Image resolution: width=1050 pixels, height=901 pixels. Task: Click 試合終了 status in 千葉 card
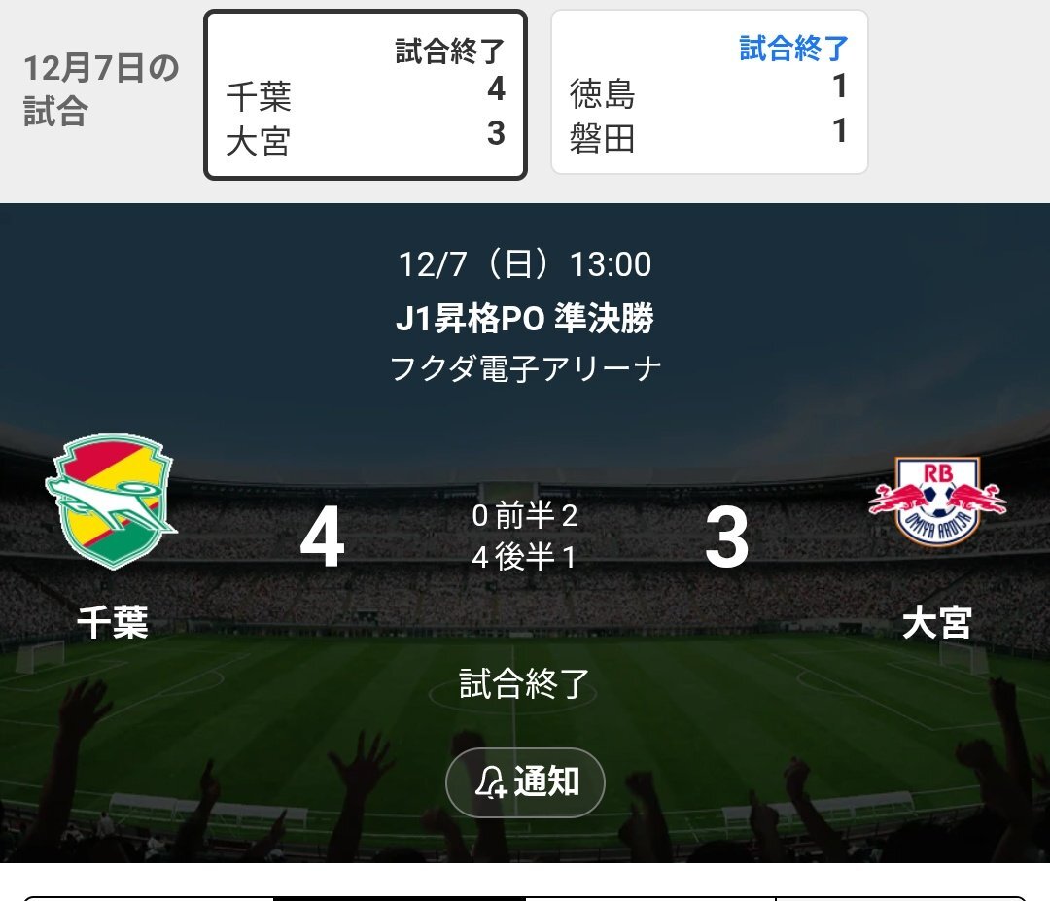point(449,52)
